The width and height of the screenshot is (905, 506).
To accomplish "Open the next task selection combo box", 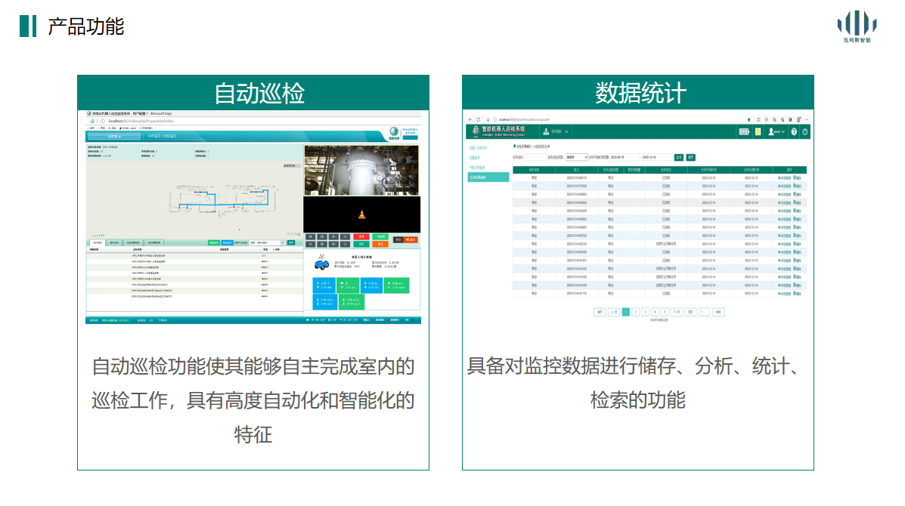I will [x=265, y=242].
